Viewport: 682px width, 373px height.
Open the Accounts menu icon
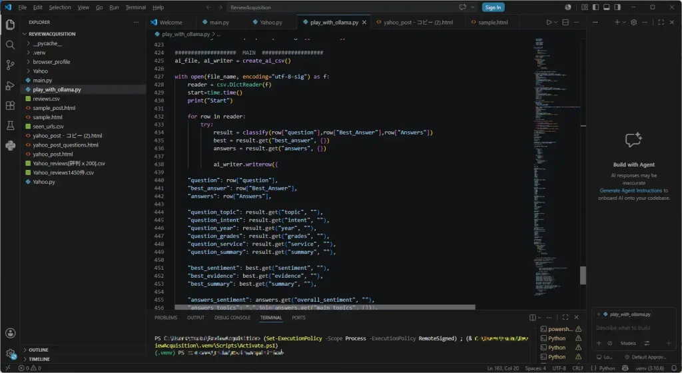[11, 334]
